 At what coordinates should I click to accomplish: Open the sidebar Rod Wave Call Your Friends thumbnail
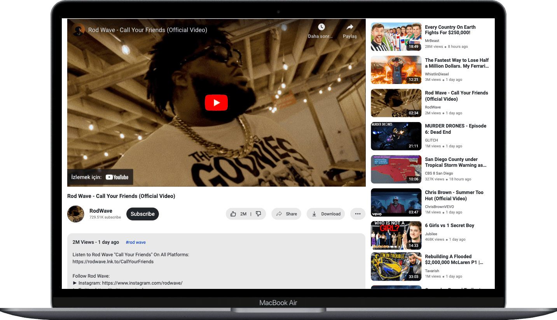pyautogui.click(x=396, y=103)
